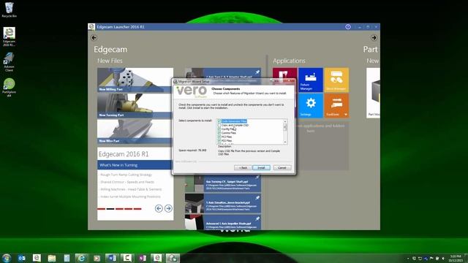Pin the topmost recent file entry

(x=257, y=72)
